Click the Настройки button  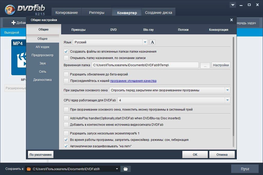221,65
